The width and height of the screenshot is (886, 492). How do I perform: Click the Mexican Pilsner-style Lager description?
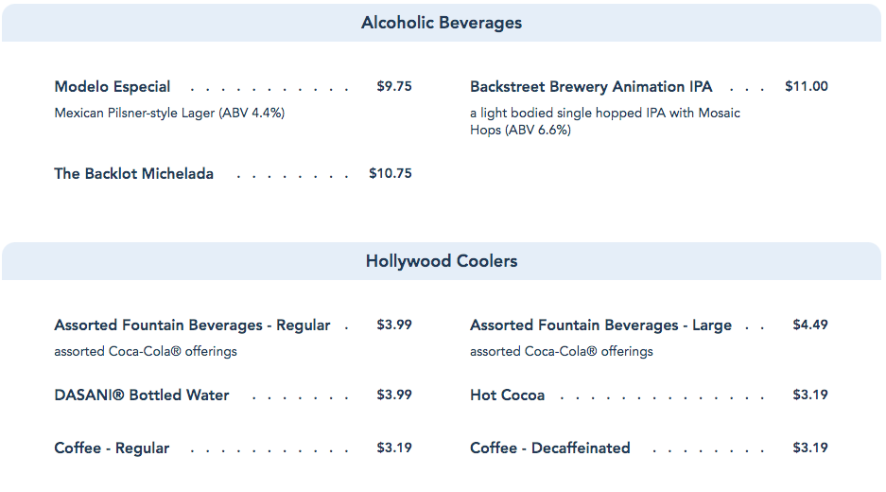pyautogui.click(x=169, y=114)
